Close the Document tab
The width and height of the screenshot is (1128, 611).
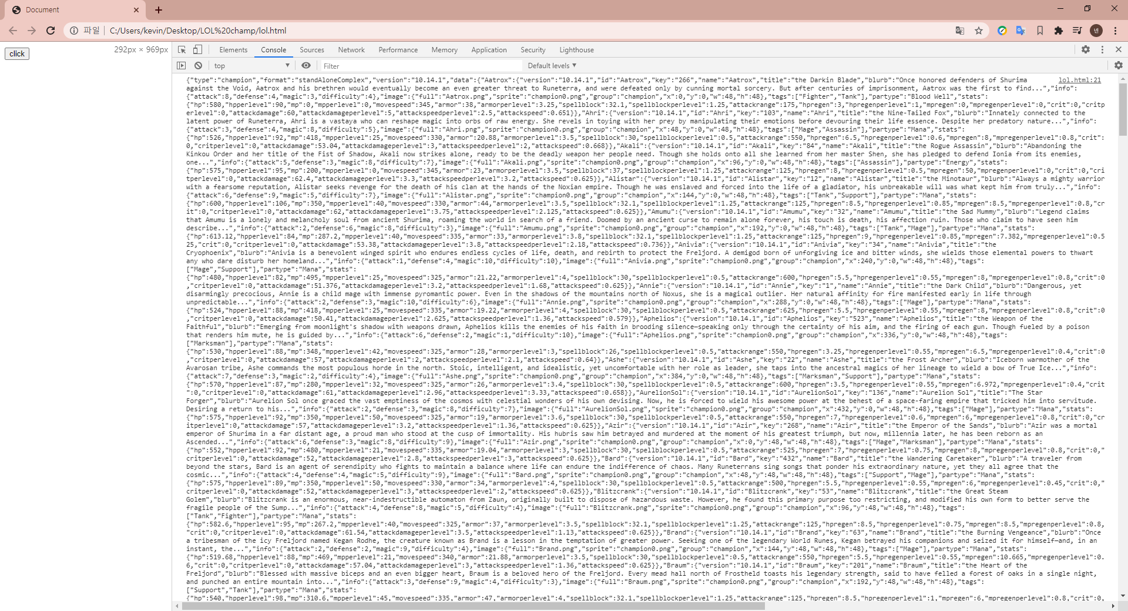(136, 10)
